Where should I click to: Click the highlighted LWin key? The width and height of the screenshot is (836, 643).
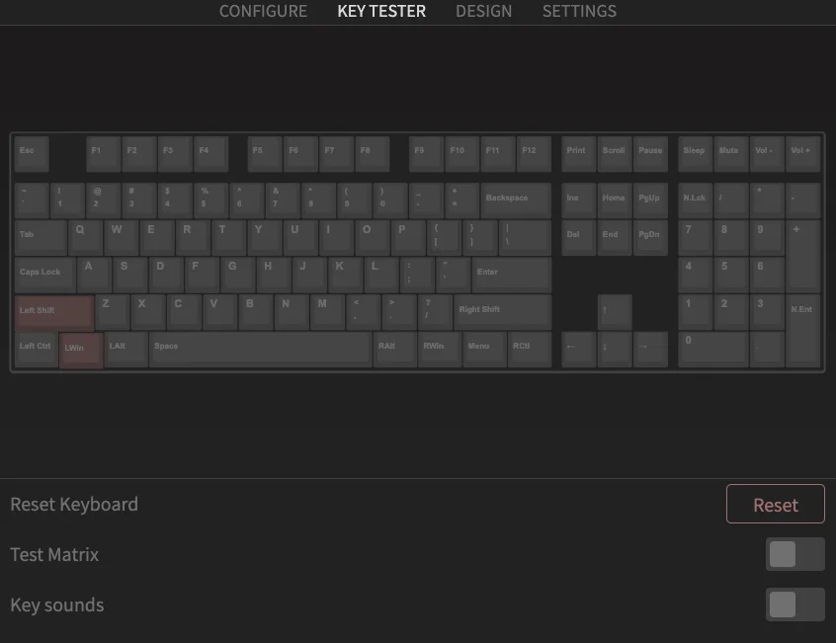(x=81, y=350)
